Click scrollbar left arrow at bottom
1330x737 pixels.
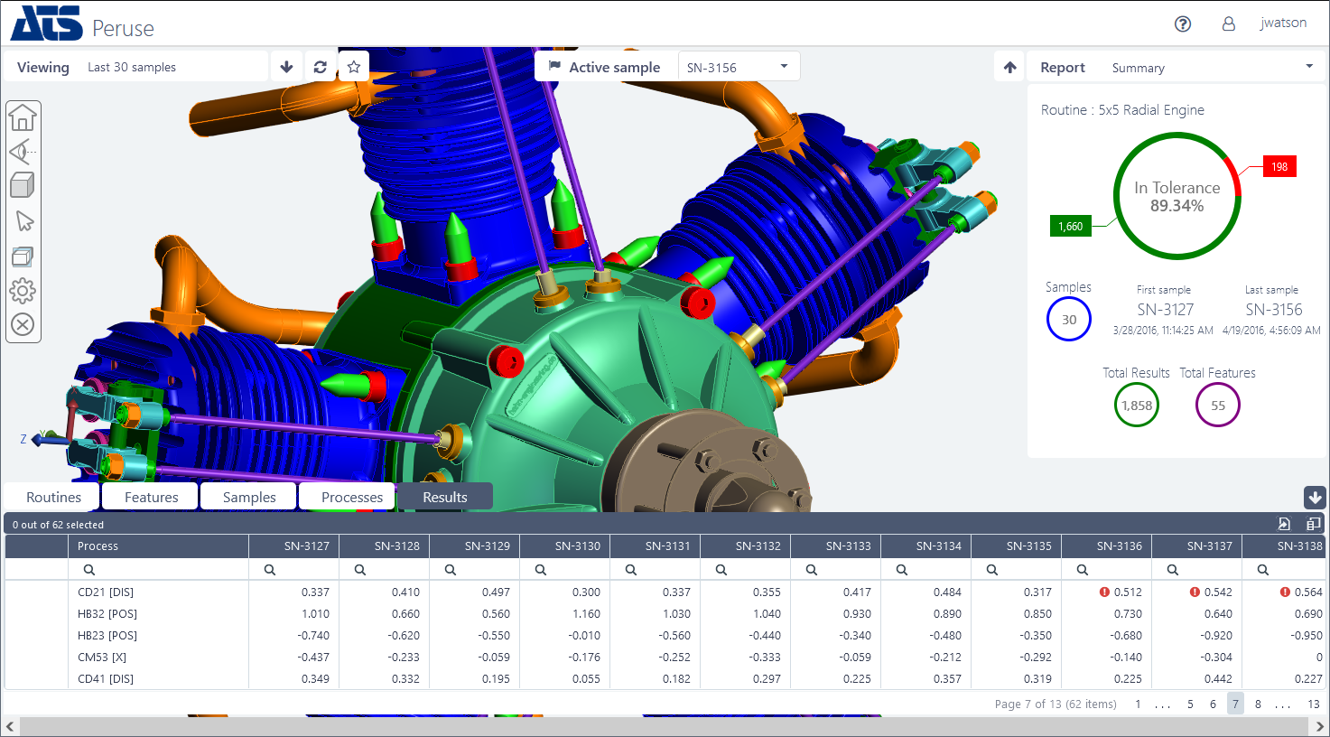[10, 726]
